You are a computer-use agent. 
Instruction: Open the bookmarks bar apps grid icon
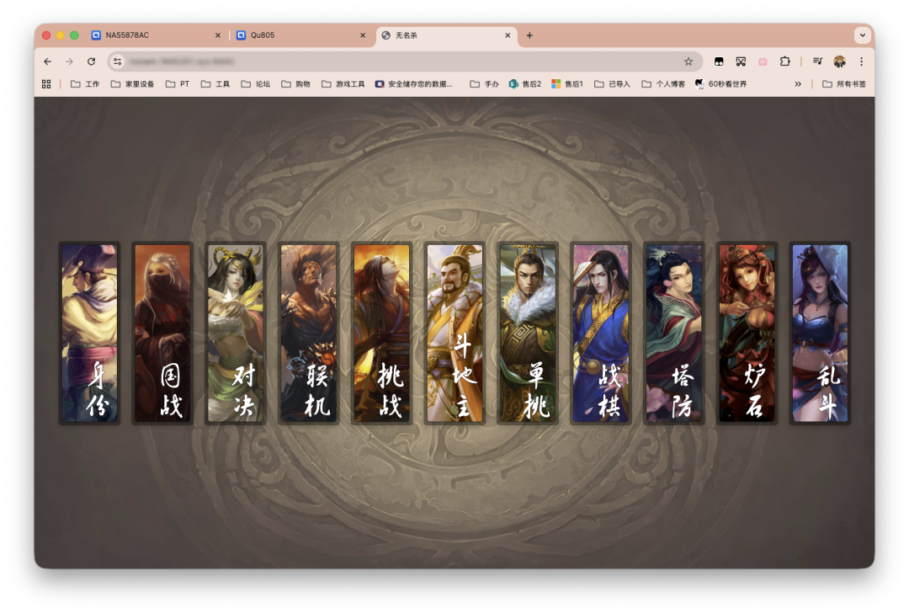tap(46, 84)
